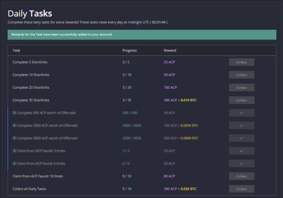The height and width of the screenshot is (198, 283).
Task: Click the 300 ACP + 0.01$ BTC reward text
Action: point(180,100)
